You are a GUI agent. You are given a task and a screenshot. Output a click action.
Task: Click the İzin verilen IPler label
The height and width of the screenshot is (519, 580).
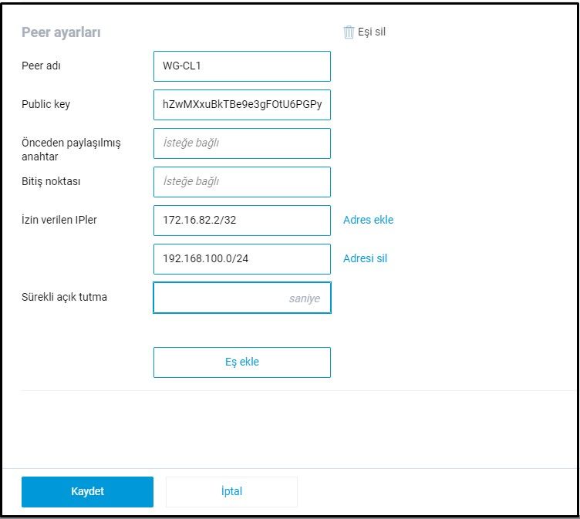tap(59, 220)
